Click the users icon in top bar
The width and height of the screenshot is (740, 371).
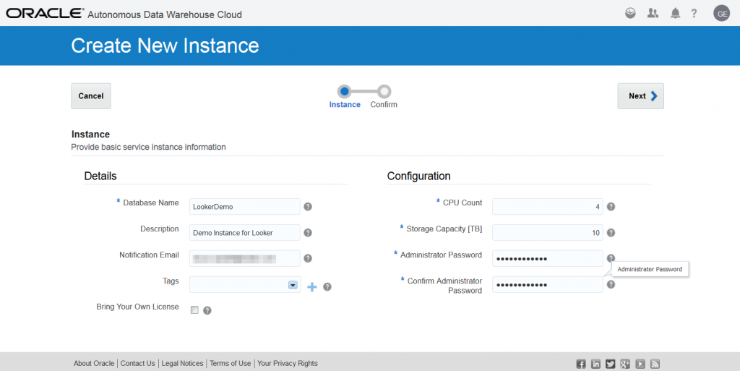point(653,13)
